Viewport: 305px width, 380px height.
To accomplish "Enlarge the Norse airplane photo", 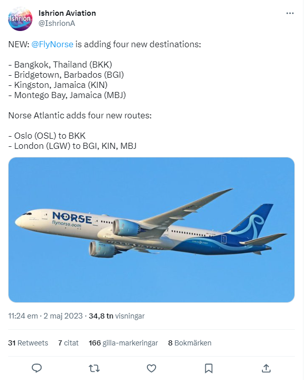I will click(151, 230).
